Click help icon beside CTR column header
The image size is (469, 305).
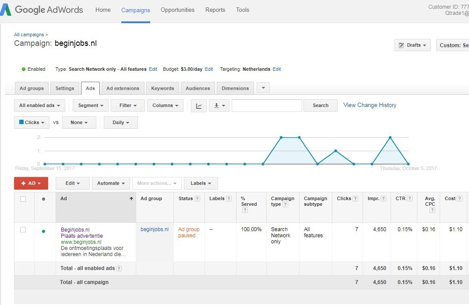(x=410, y=199)
